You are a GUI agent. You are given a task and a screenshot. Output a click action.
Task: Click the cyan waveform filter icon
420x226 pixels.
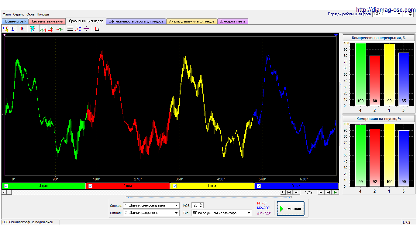click(32, 29)
